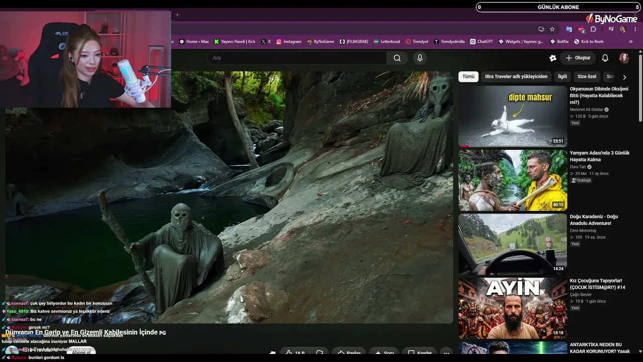Open the ByNoGame bookmark
Image resolution: width=643 pixels, height=362 pixels.
320,42
